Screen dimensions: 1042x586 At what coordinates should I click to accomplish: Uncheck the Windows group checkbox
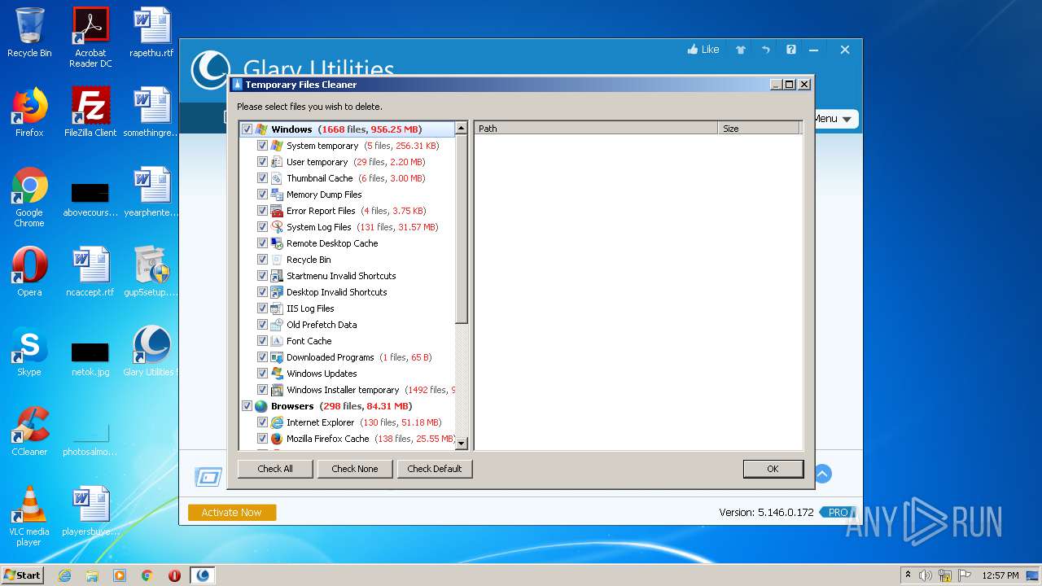[247, 129]
